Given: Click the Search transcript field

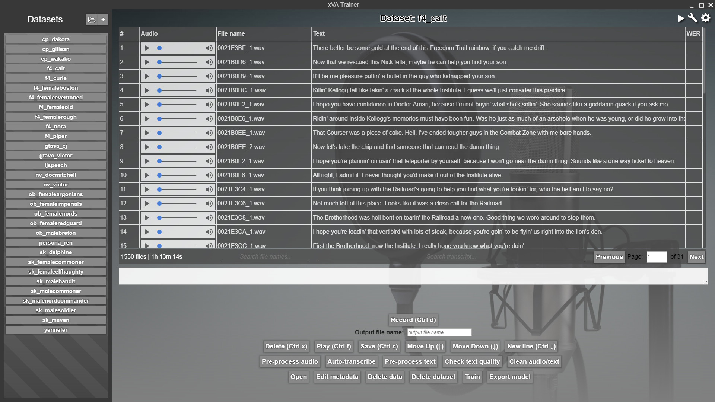Looking at the screenshot, I should pyautogui.click(x=451, y=257).
